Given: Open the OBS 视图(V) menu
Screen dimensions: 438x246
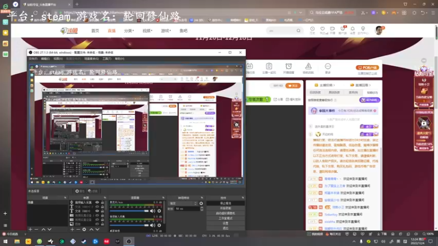Looking at the screenshot, I should tap(58, 59).
